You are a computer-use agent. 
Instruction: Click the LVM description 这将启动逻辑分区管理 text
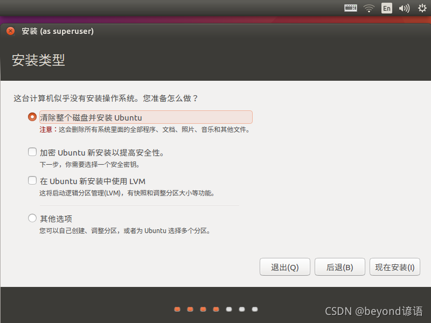click(127, 193)
